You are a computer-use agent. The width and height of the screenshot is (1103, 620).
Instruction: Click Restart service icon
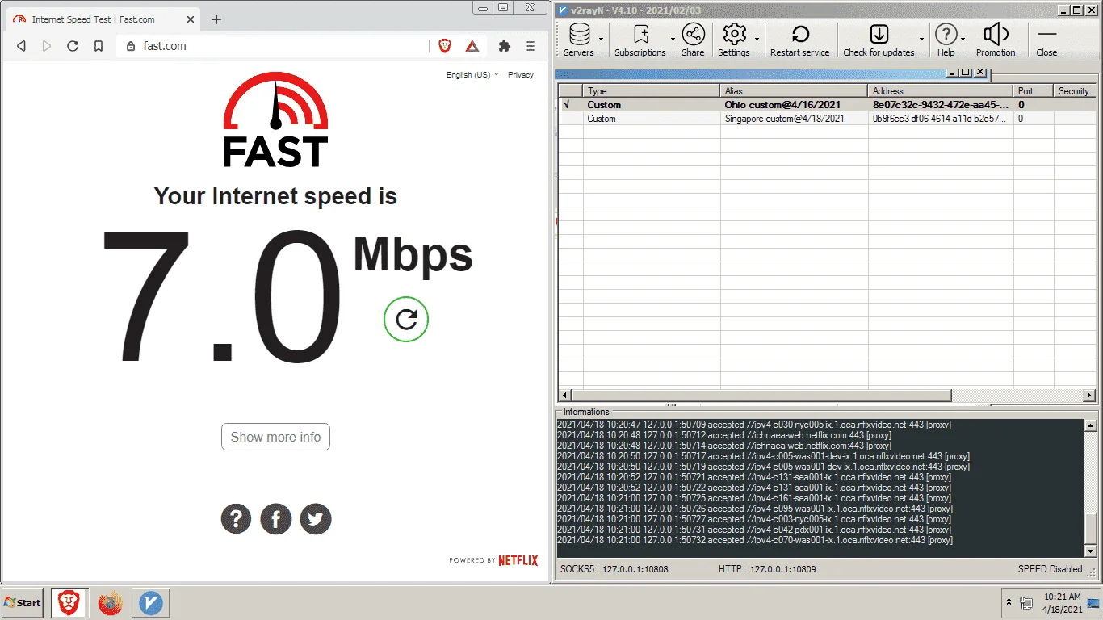(800, 34)
